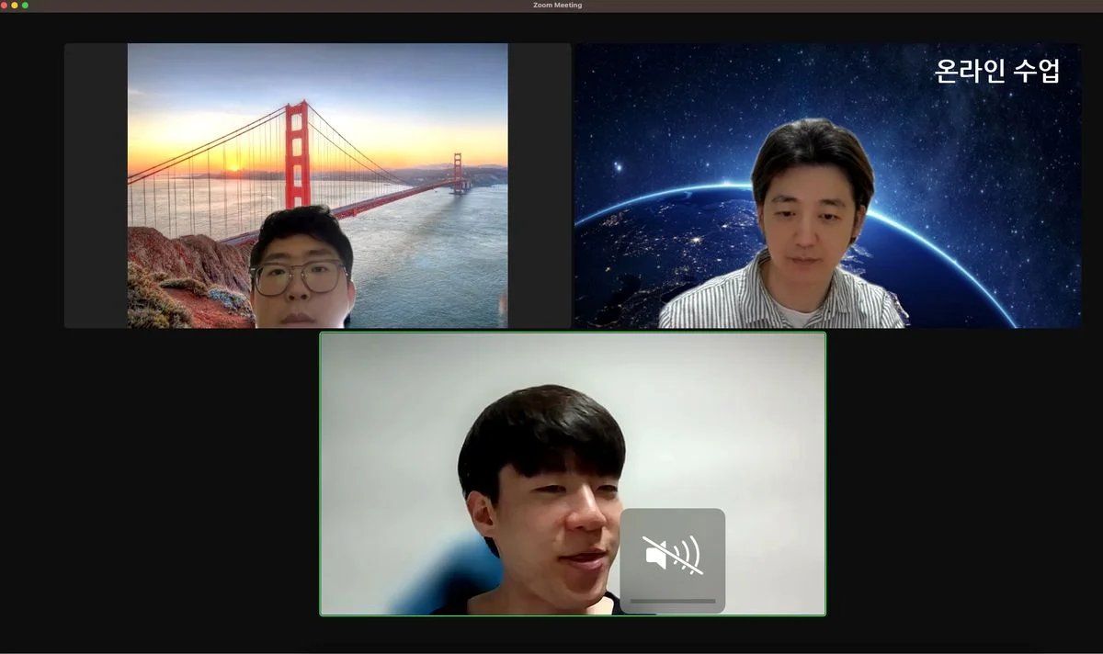Click the distant bridge tower
This screenshot has height=654, width=1103.
pos(457,172)
